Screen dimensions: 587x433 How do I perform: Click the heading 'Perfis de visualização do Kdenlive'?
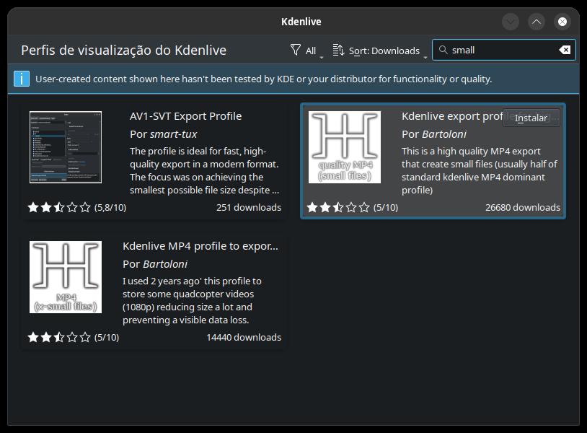123,51
